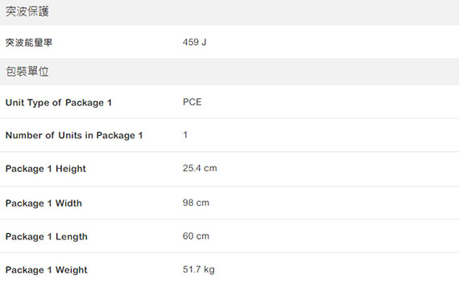The image size is (459, 291).
Task: Select the Package 1 Height label
Action: [46, 169]
